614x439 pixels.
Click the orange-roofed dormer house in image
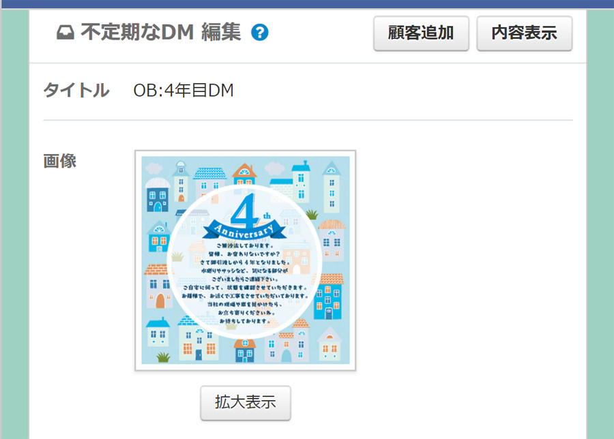(244, 174)
